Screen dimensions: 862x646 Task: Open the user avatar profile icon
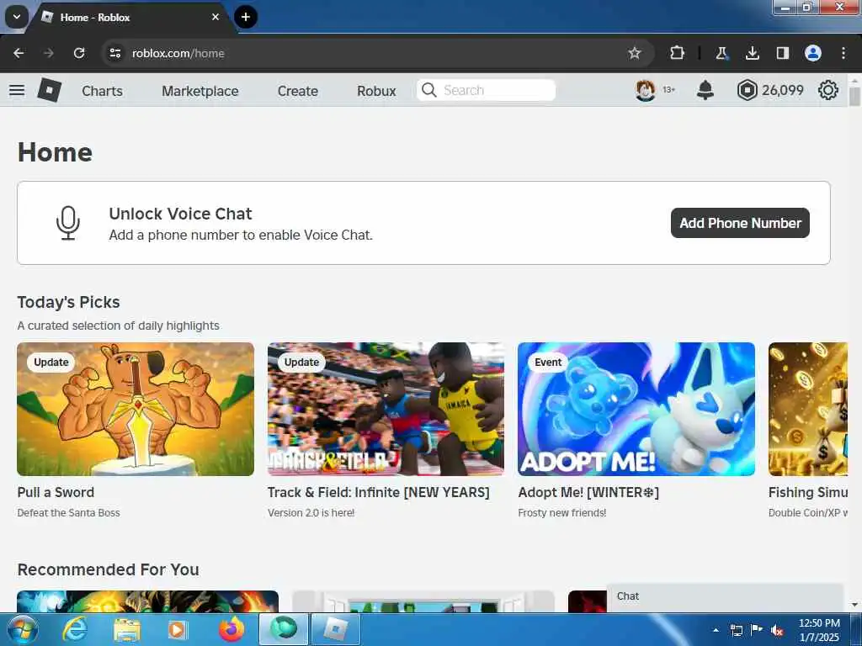(646, 90)
